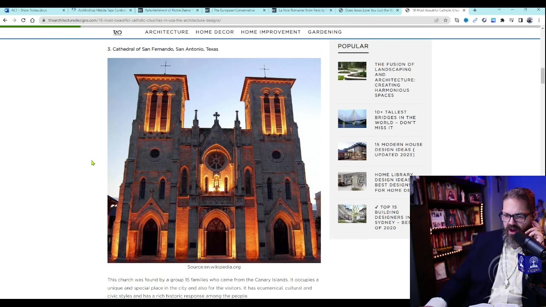
Task: Click the Source:en.wikipedia.org caption
Action: [214, 267]
